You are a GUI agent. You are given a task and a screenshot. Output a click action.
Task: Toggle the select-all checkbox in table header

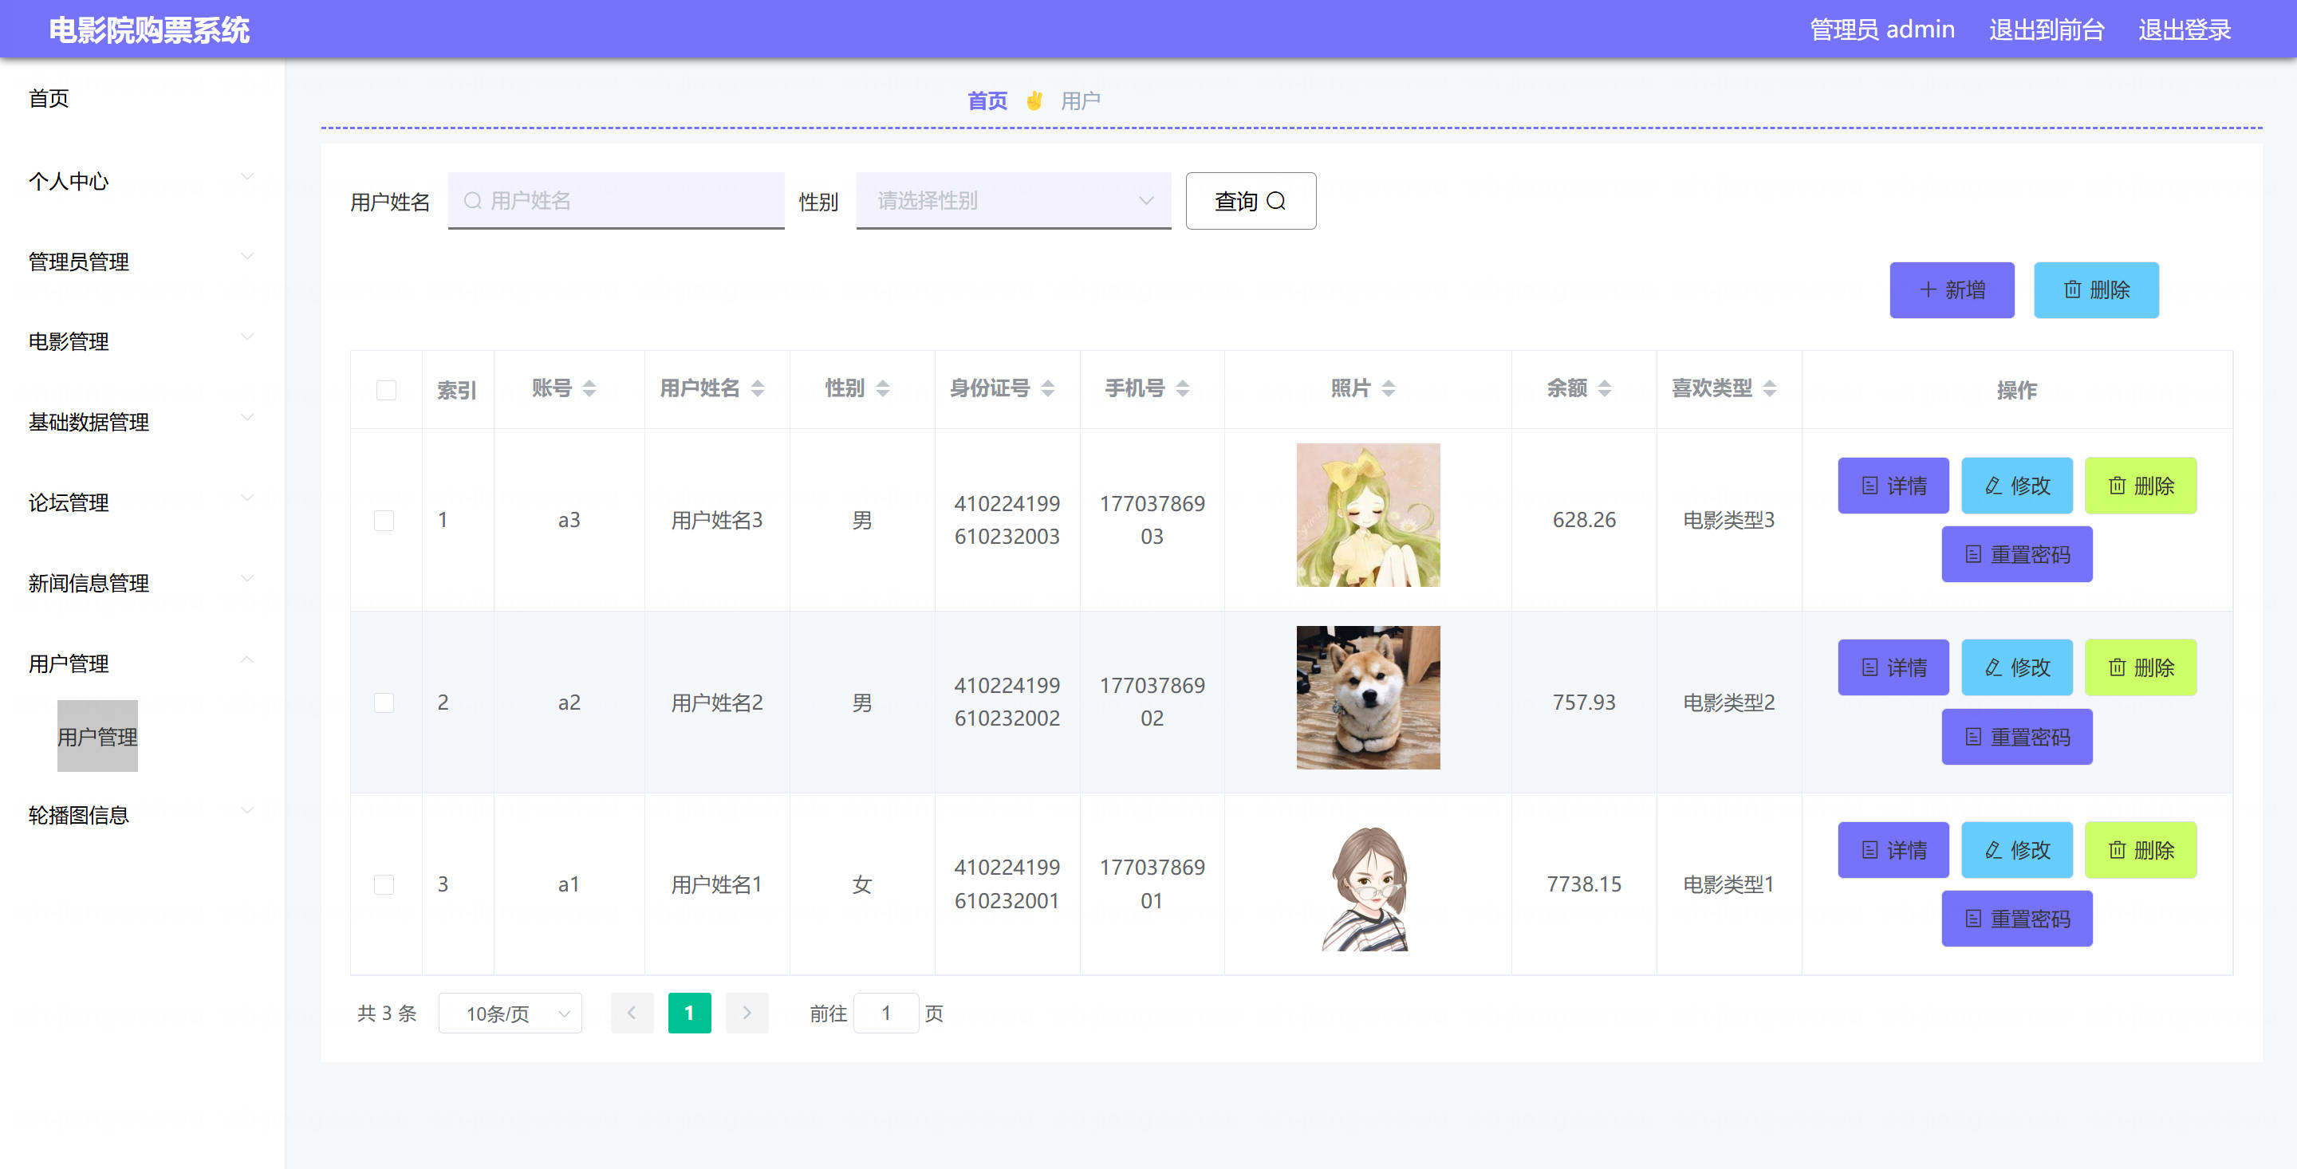click(x=386, y=390)
